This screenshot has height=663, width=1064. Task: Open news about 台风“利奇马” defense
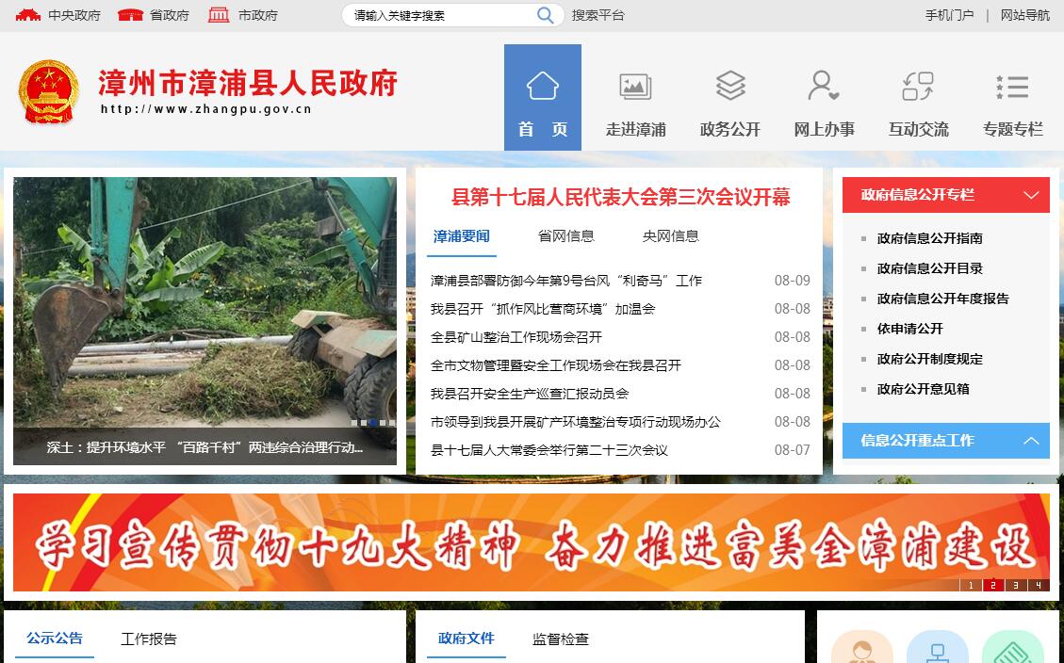coord(566,281)
